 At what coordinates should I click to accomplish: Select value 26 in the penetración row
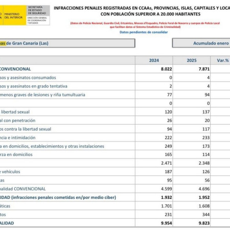tap(169, 121)
